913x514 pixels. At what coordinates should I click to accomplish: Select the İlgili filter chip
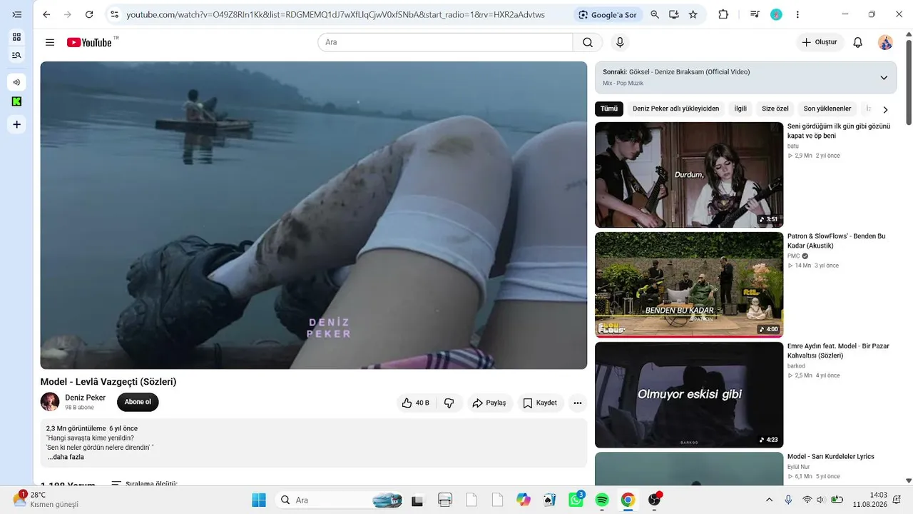pyautogui.click(x=740, y=109)
